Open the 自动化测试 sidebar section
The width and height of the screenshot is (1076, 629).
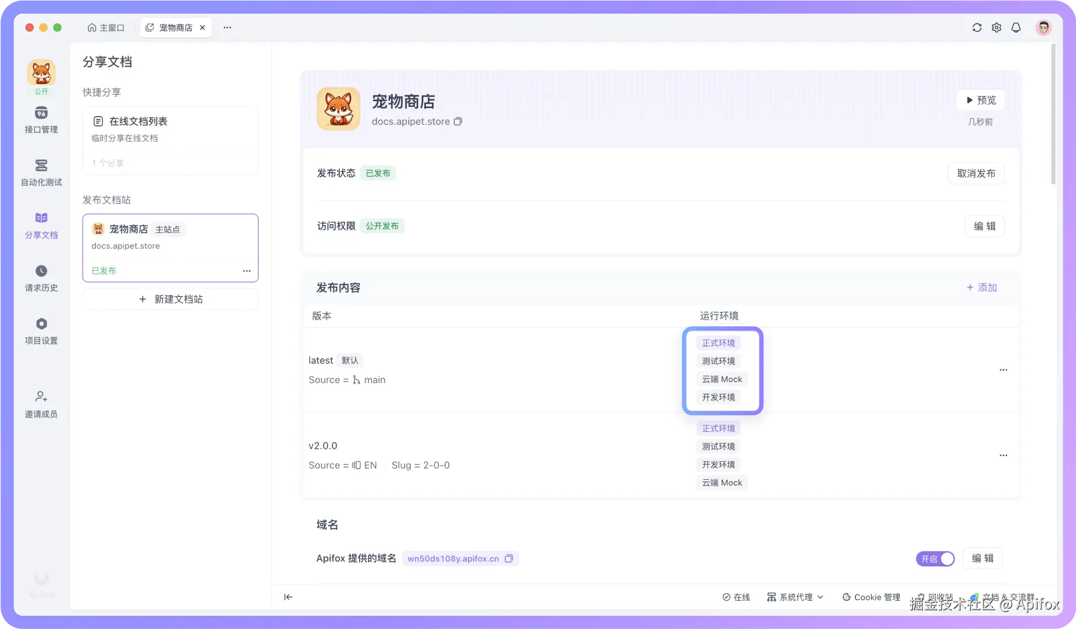(x=41, y=173)
